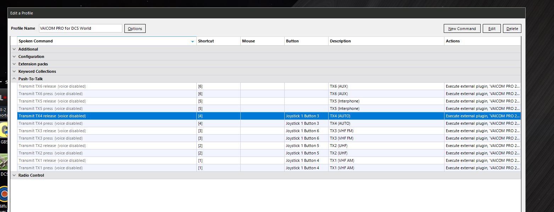
Task: Expand the Additional category
Action: [14, 49]
